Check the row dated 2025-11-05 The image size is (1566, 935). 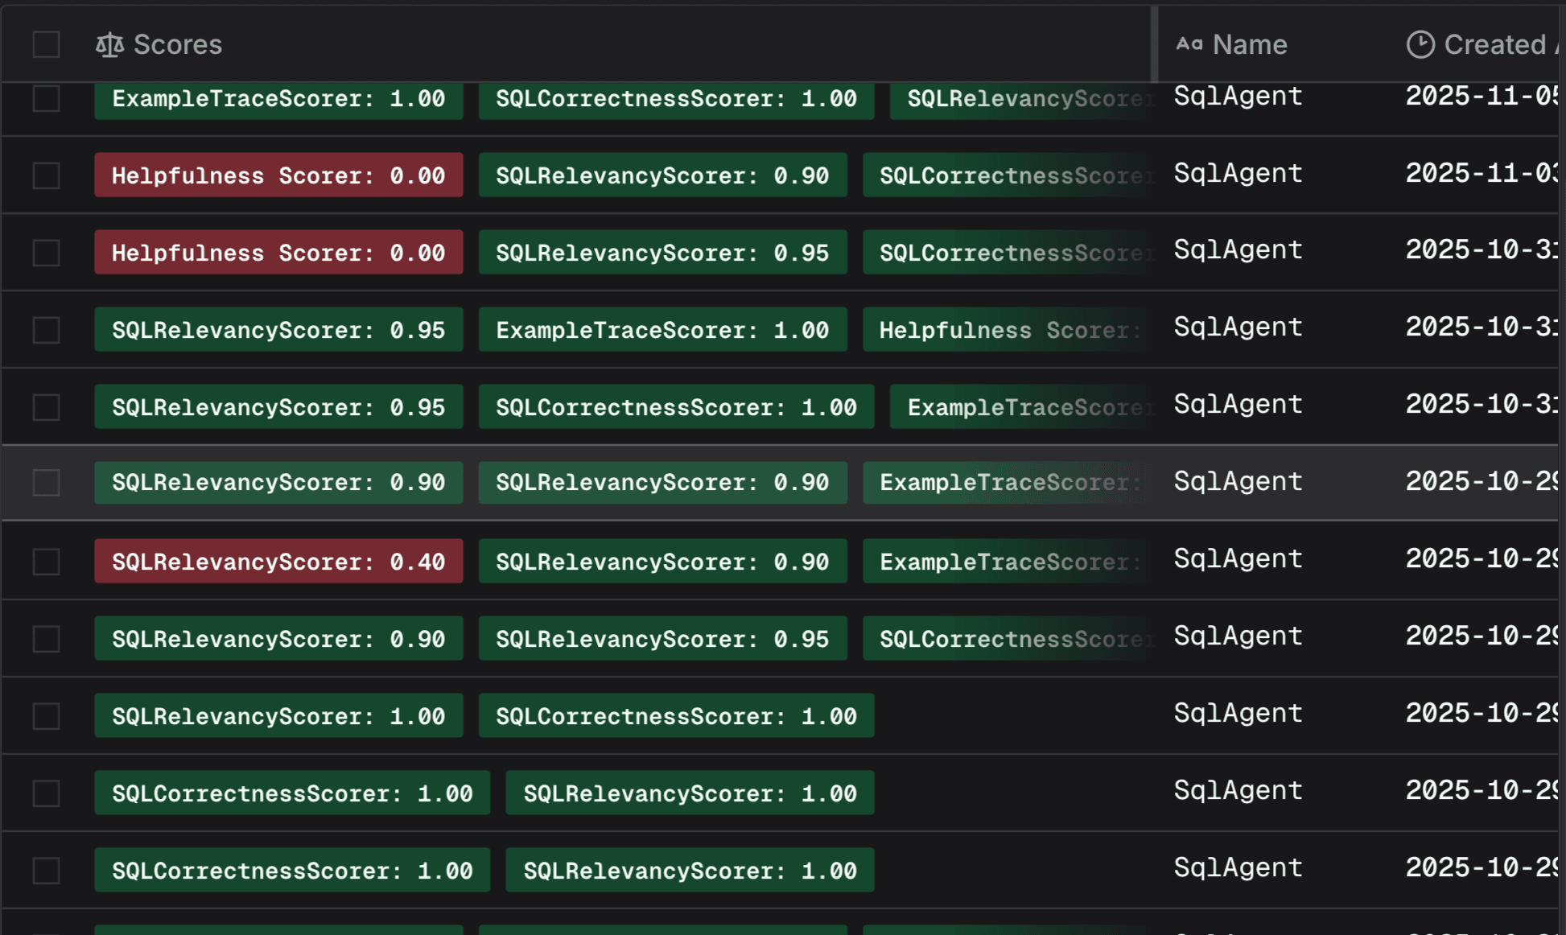pyautogui.click(x=47, y=99)
